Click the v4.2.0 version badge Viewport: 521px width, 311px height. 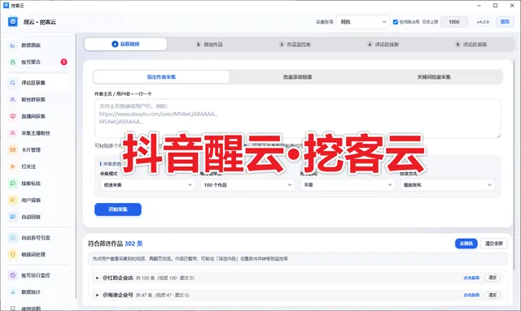tap(483, 22)
